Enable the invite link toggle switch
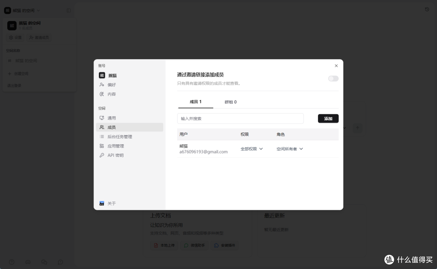Viewport: 437px width, 269px height. (333, 79)
